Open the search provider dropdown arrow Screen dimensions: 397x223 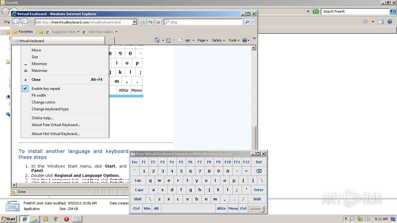[253, 22]
